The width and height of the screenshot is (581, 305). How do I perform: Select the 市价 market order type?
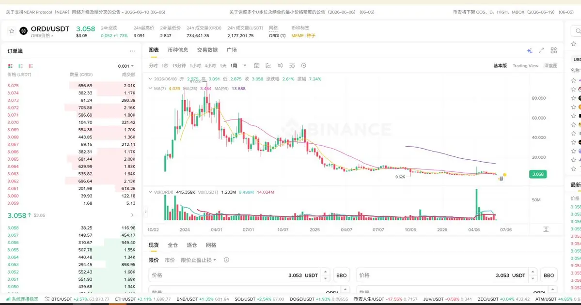170,260
